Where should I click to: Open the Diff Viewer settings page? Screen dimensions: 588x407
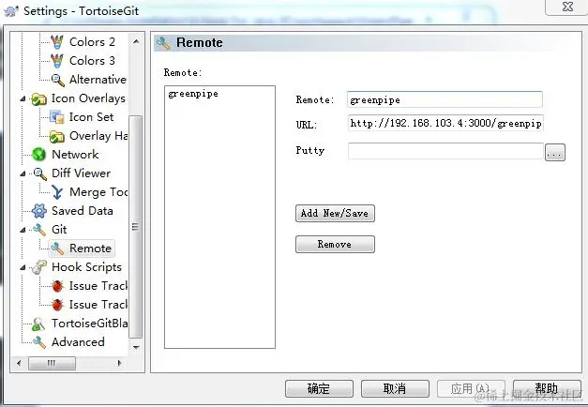[x=81, y=173]
